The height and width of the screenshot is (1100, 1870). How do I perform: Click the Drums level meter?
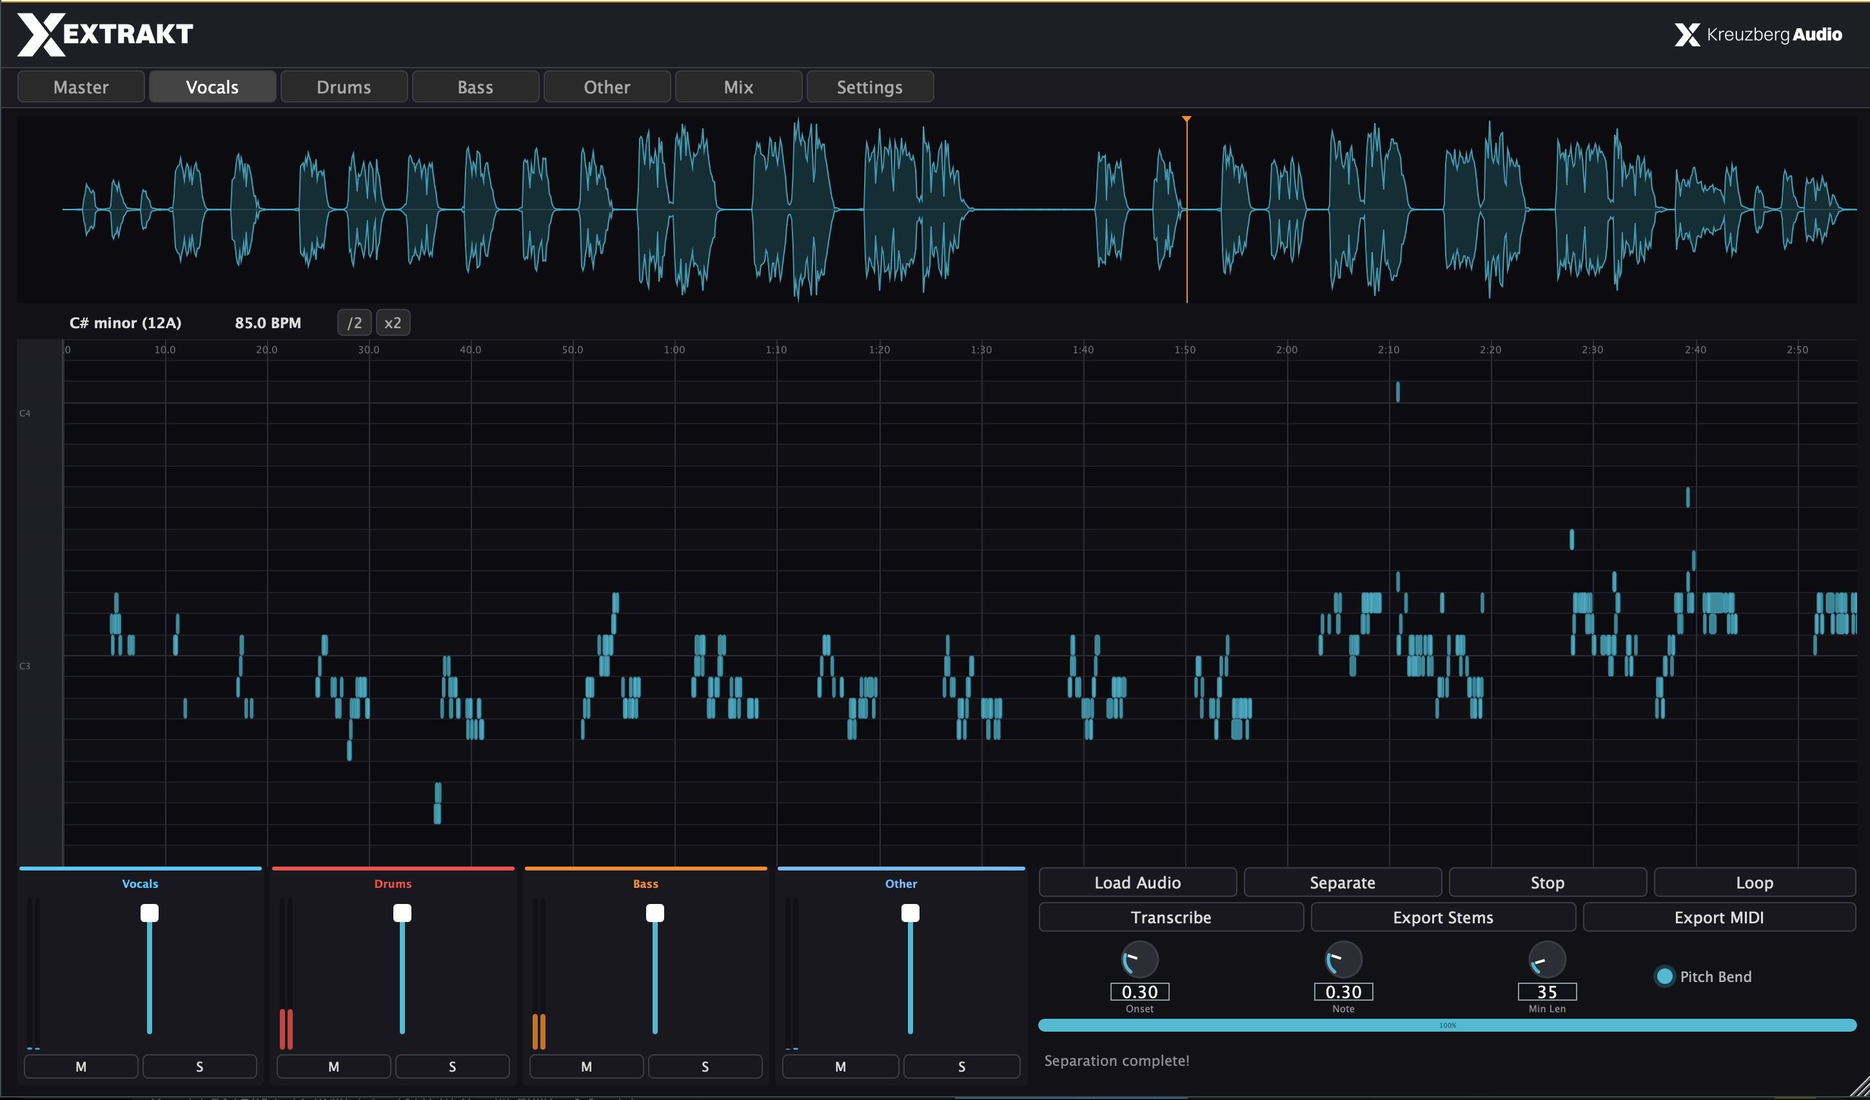pos(286,974)
